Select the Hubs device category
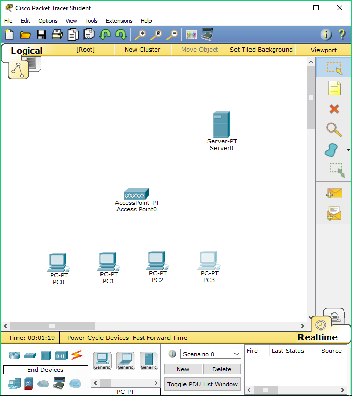 click(45, 356)
